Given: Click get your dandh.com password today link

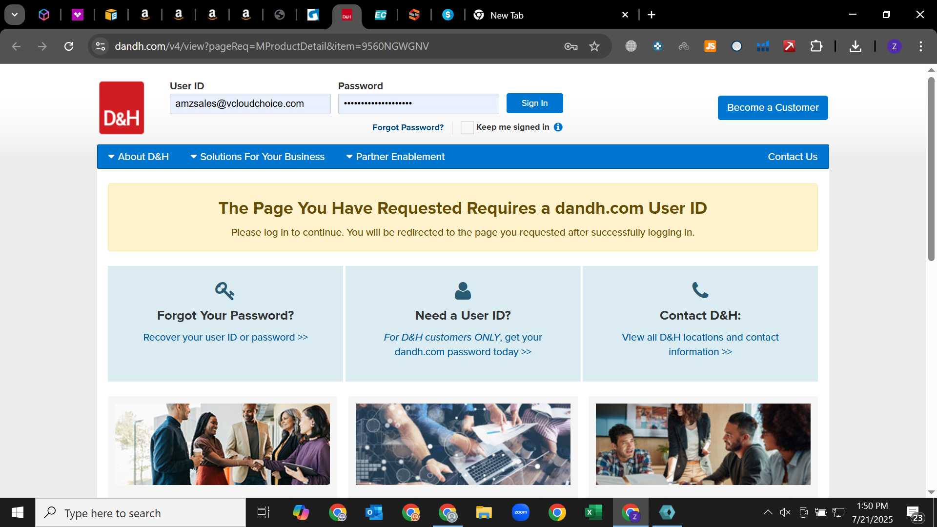Looking at the screenshot, I should click(x=463, y=345).
